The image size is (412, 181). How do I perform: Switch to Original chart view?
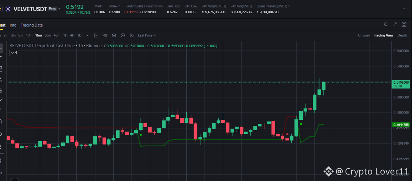364,35
